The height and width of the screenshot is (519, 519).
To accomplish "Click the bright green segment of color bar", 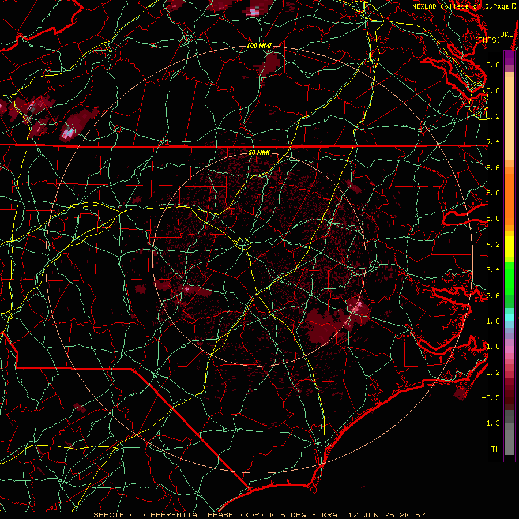I will point(509,280).
